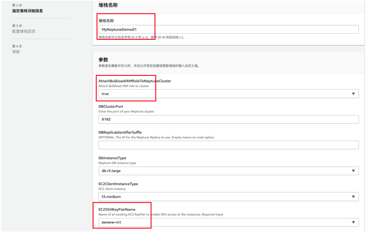Click the 参数 section description text
The height and width of the screenshot is (232, 369).
pyautogui.click(x=149, y=66)
